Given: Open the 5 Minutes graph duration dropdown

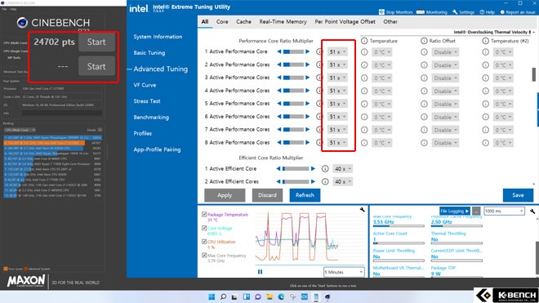Looking at the screenshot, I should (x=344, y=272).
